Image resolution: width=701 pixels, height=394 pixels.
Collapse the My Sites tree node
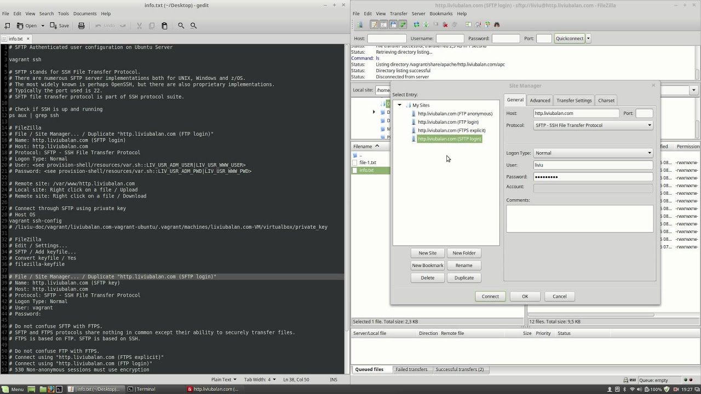pyautogui.click(x=399, y=105)
